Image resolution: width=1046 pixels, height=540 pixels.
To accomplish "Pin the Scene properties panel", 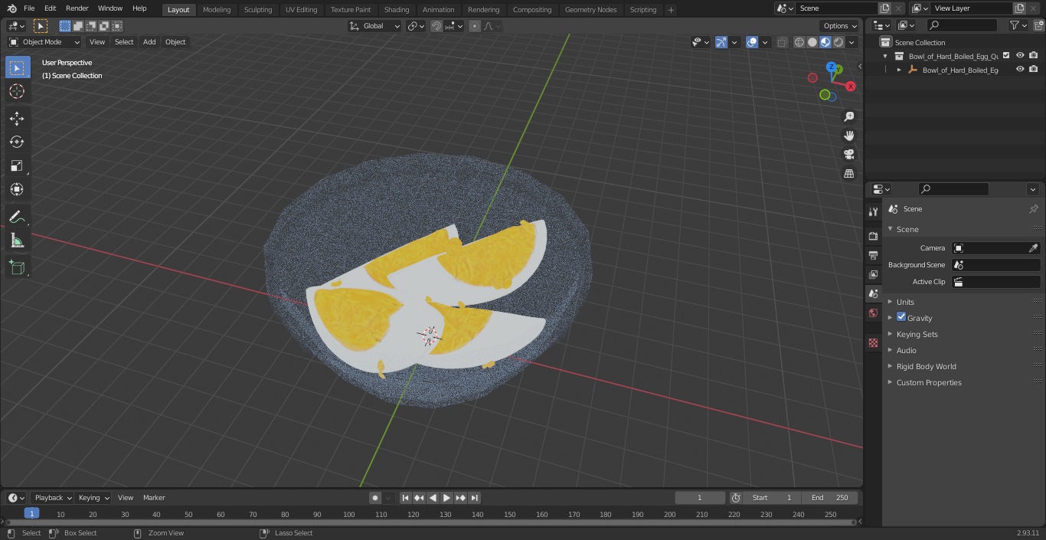I will [x=1033, y=209].
